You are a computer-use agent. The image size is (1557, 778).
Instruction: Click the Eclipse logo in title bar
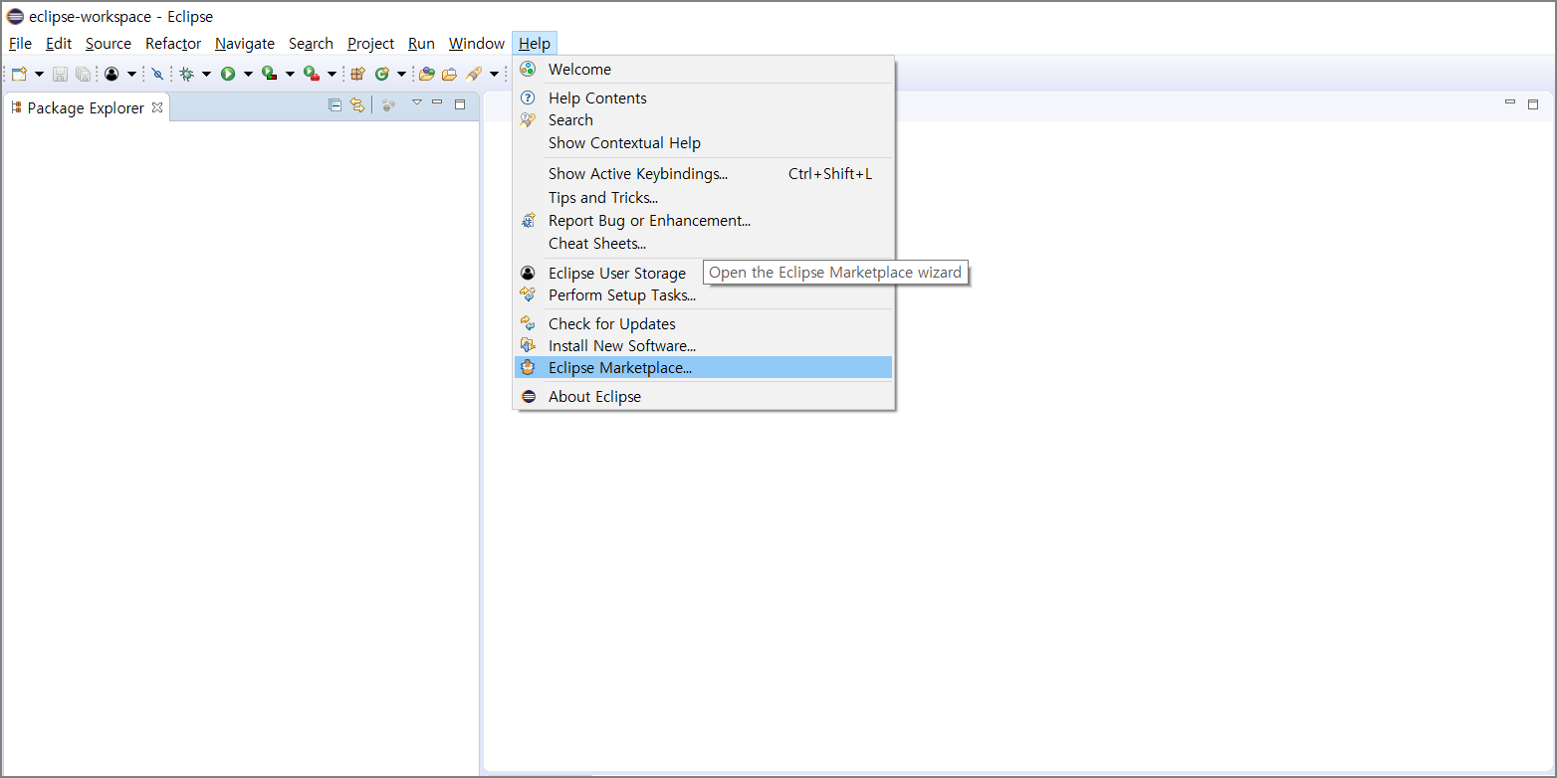(x=15, y=16)
